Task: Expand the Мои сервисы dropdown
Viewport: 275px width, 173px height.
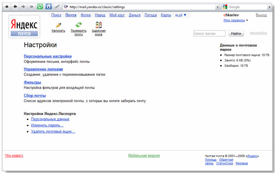Action: click(x=236, y=20)
